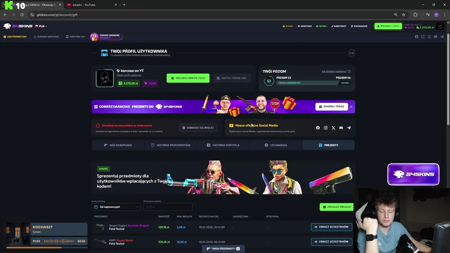This screenshot has height=253, width=450.
Task: Open the KONTRAKT menu item
Action: 339,26
